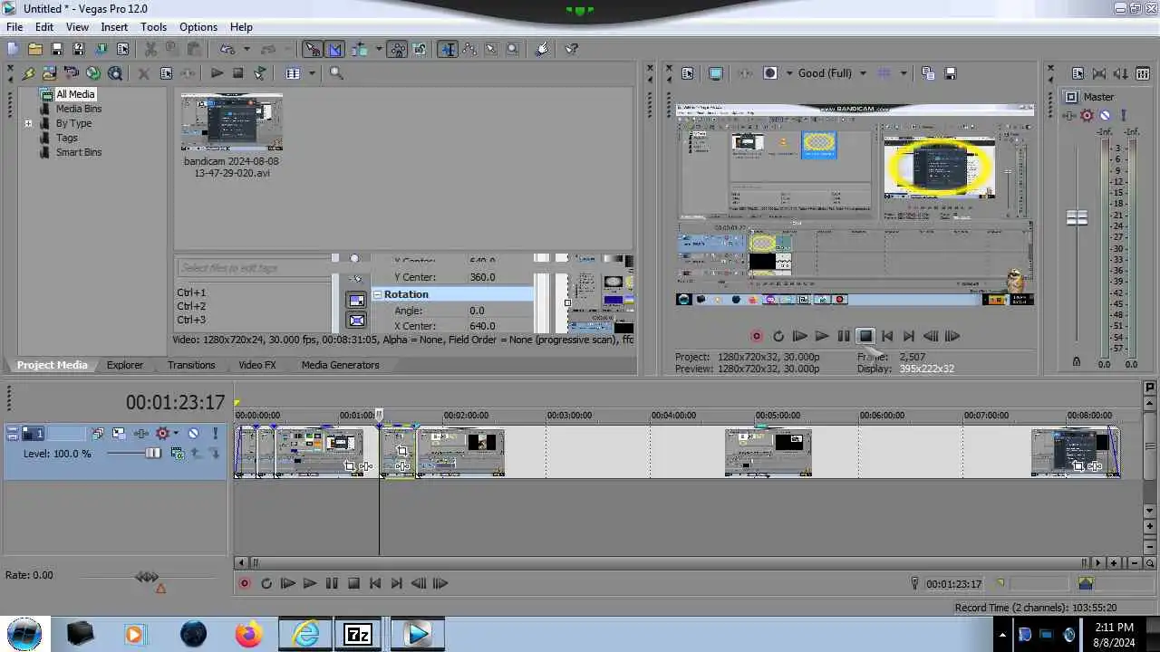Open project properties from the main toolbar

[122, 49]
